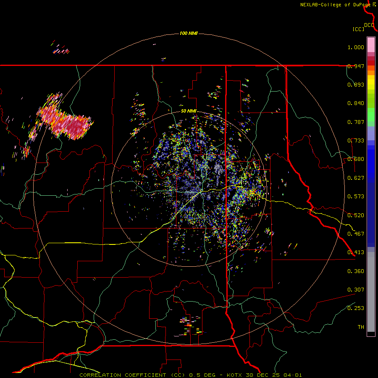This screenshot has height=378, width=378.
Task: Click the 0.467 scale value
Action: coord(356,234)
